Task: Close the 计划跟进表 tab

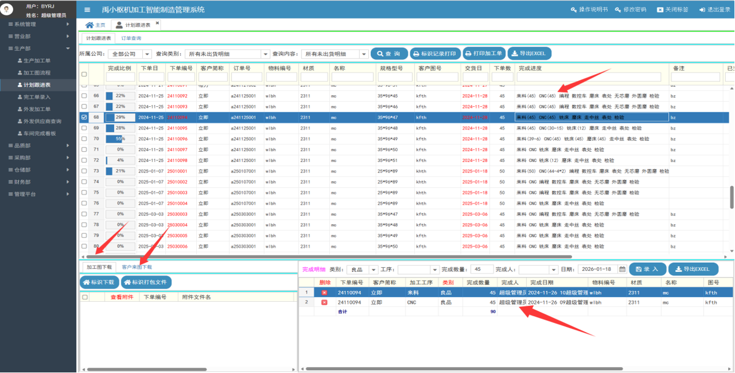Action: (158, 24)
